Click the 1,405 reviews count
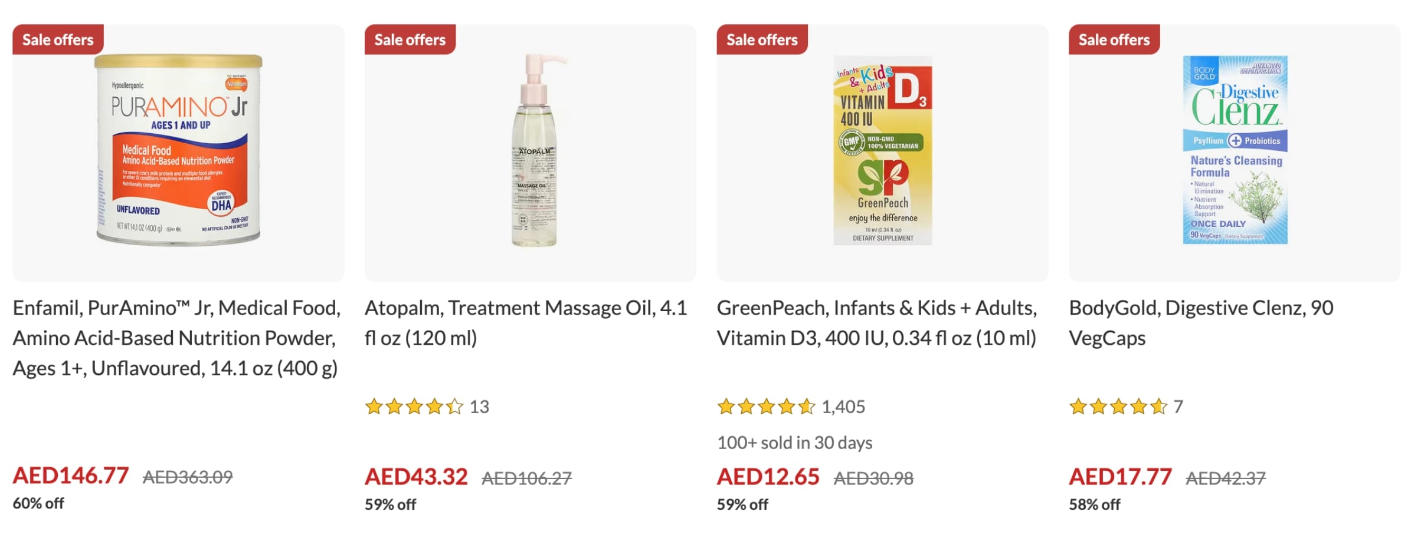Image resolution: width=1411 pixels, height=538 pixels. pos(843,407)
